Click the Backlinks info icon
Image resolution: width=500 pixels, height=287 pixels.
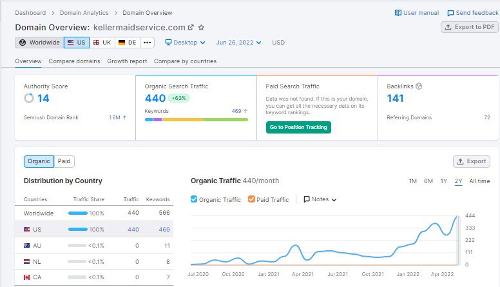[x=419, y=86]
